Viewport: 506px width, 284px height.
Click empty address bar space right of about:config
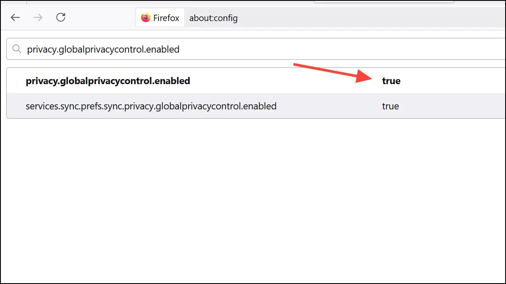pos(371,18)
